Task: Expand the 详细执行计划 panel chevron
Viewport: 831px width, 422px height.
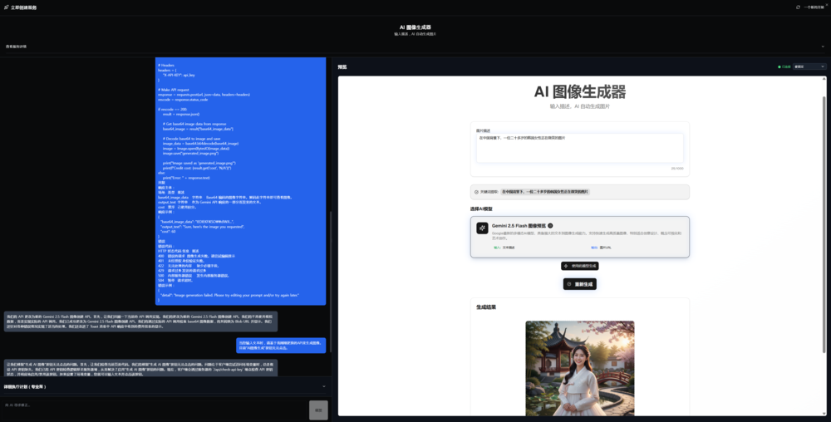Action: point(323,386)
